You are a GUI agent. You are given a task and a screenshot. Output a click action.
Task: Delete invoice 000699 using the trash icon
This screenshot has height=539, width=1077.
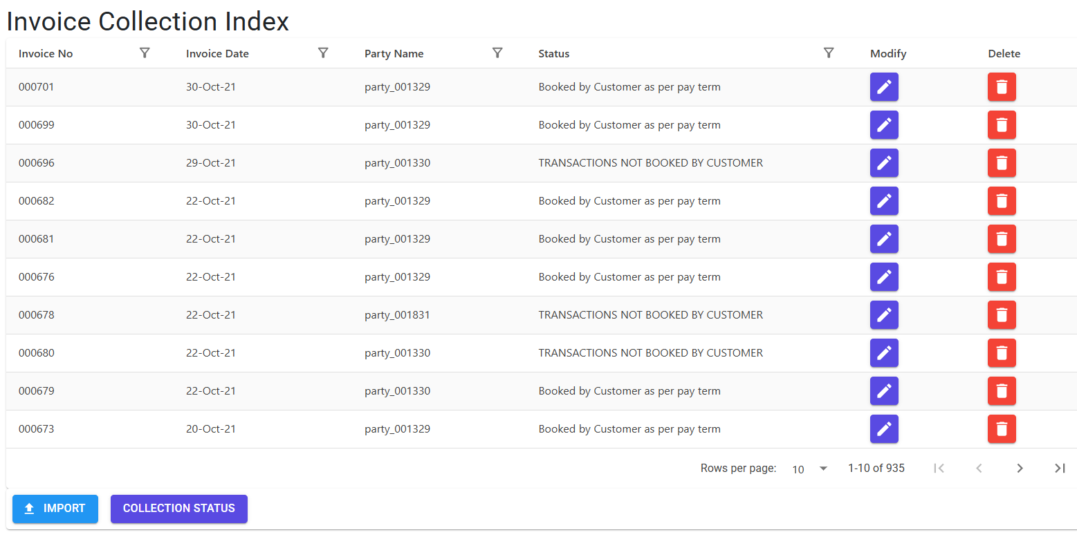tap(1002, 125)
